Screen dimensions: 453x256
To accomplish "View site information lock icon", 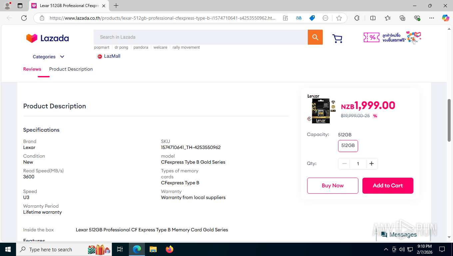I will click(42, 18).
